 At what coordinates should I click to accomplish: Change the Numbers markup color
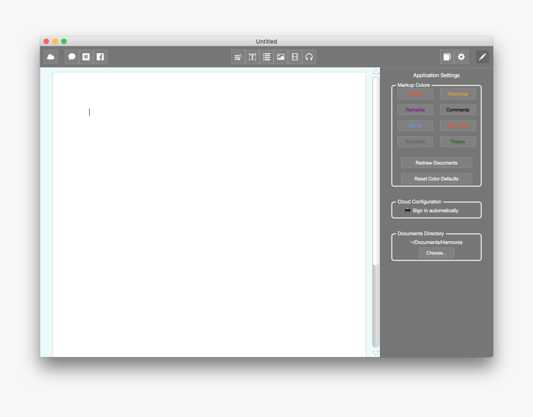click(x=415, y=142)
